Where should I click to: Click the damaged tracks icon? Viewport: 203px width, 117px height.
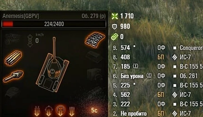coord(95,40)
